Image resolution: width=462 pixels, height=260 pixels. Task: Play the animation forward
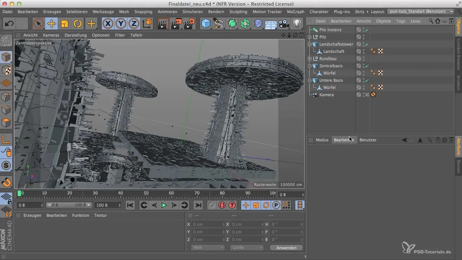[x=164, y=205]
